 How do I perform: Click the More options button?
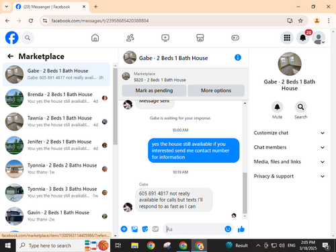pyautogui.click(x=216, y=91)
